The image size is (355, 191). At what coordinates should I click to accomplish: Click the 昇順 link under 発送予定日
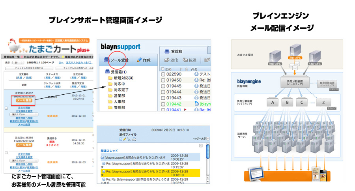tap(74, 86)
